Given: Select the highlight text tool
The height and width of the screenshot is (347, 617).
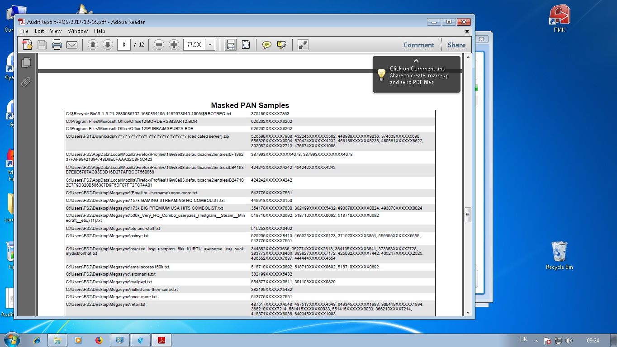Looking at the screenshot, I should tap(281, 45).
